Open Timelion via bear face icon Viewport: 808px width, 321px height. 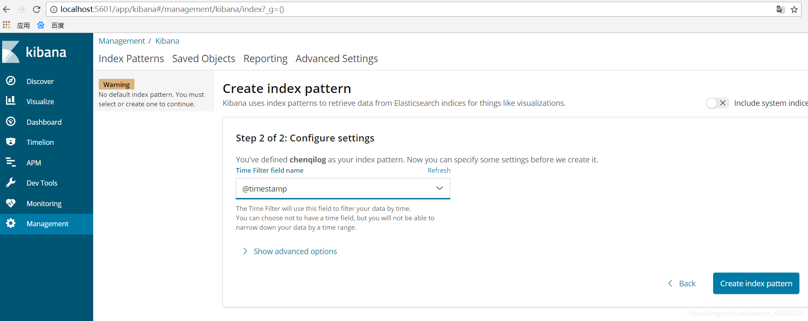pyautogui.click(x=11, y=141)
